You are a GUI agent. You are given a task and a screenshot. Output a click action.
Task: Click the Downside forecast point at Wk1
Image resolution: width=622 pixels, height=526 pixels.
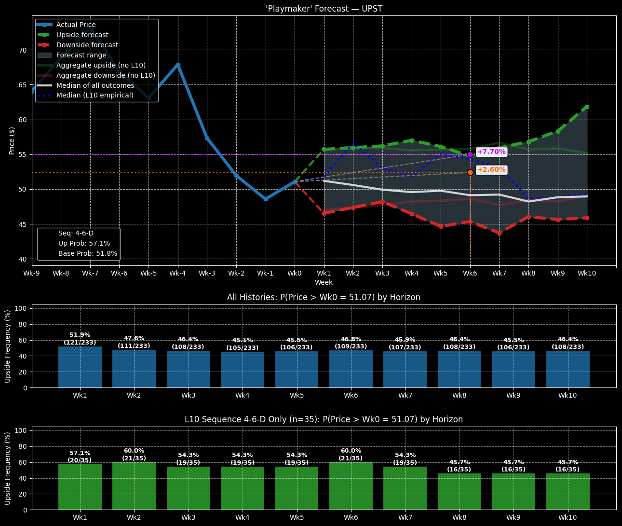[324, 213]
